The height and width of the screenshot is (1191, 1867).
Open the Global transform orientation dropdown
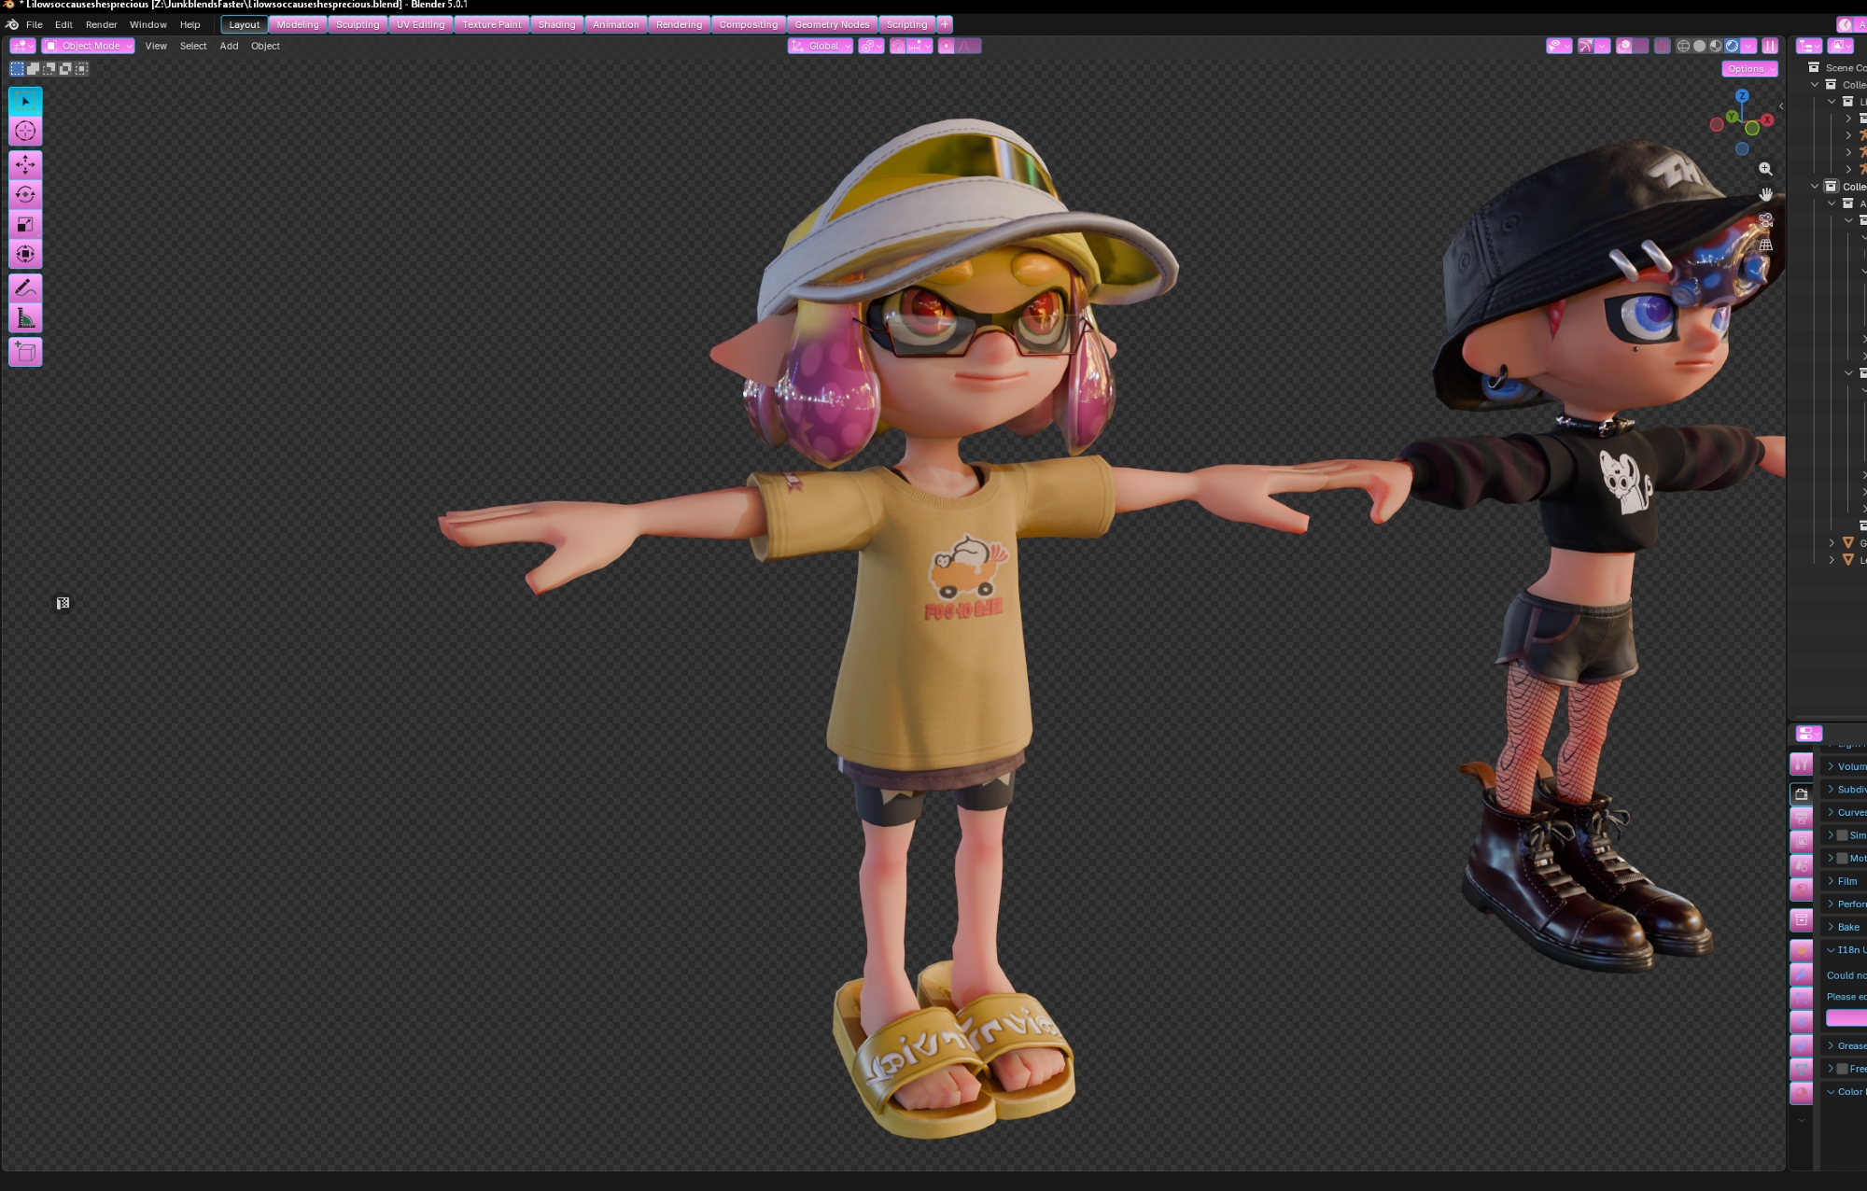pyautogui.click(x=821, y=46)
